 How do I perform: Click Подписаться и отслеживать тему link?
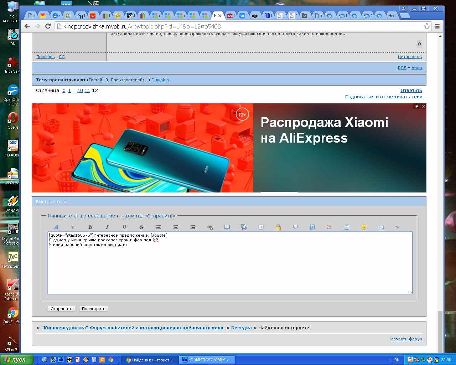[x=383, y=97]
